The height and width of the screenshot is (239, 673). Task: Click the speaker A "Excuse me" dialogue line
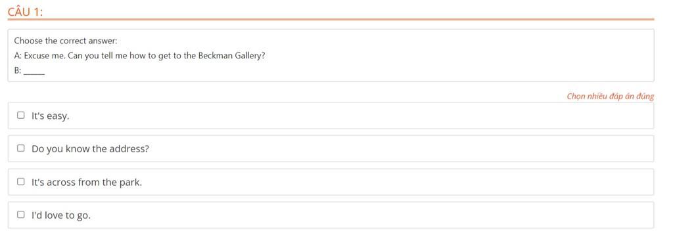139,56
